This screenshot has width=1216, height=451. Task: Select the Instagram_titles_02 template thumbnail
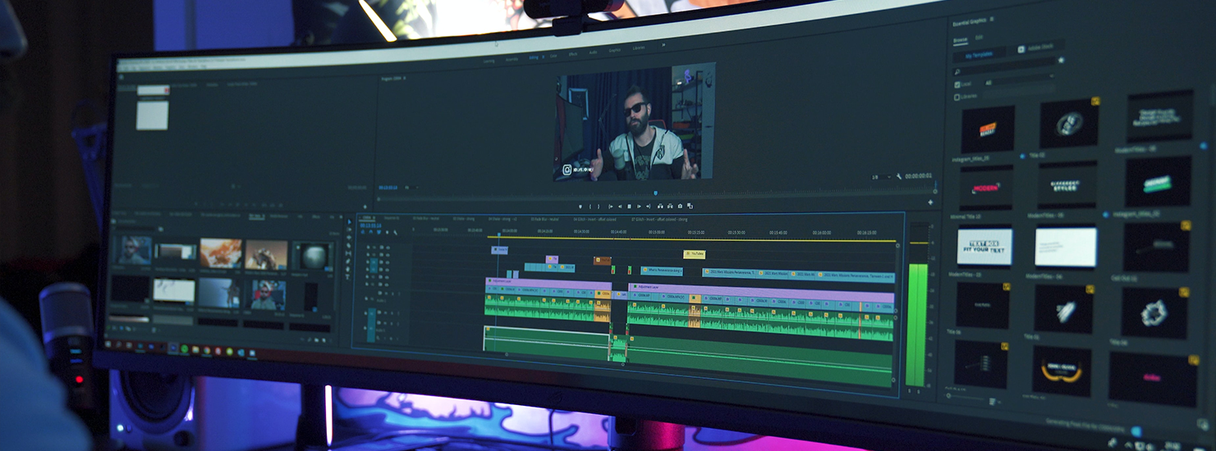pyautogui.click(x=1159, y=181)
